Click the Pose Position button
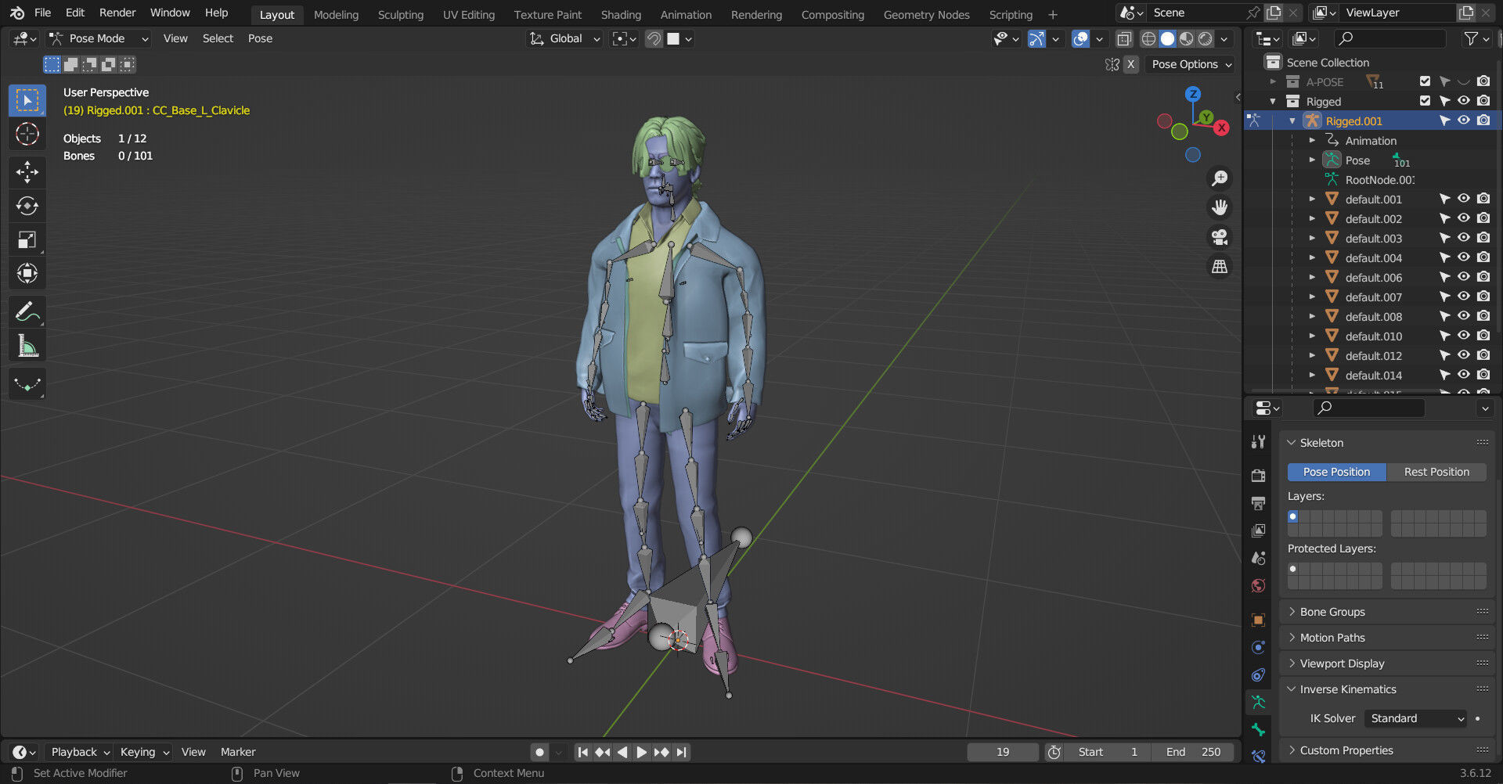 point(1336,472)
